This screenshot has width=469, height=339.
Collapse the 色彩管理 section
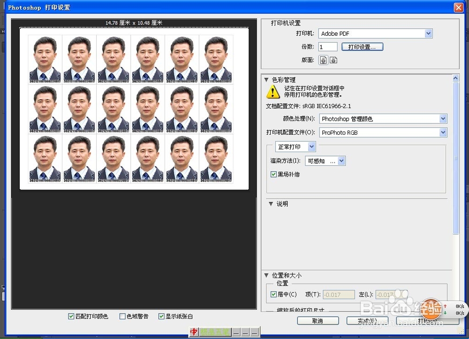tap(266, 80)
